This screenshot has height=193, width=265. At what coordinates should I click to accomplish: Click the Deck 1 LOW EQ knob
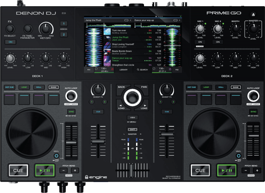pos(28,59)
